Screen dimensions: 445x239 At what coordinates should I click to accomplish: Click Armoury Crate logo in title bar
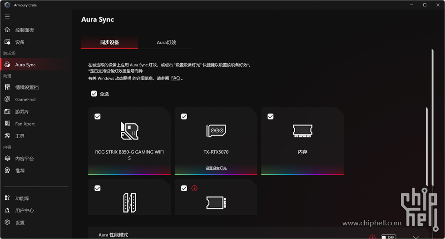tap(7, 5)
